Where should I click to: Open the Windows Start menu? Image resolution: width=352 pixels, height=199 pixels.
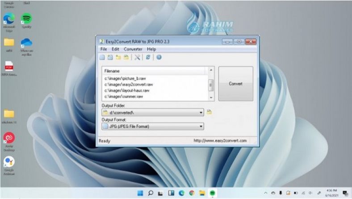coord(140,193)
